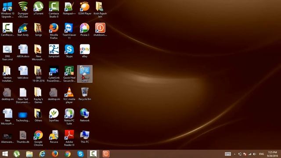Launch Internet Explorer from the taskbar
Image resolution: width=281 pixels, height=158 pixels.
[x=42, y=154]
